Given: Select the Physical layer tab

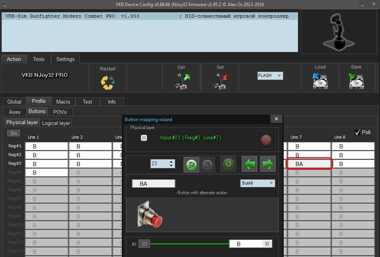Looking at the screenshot, I should click(x=22, y=122).
